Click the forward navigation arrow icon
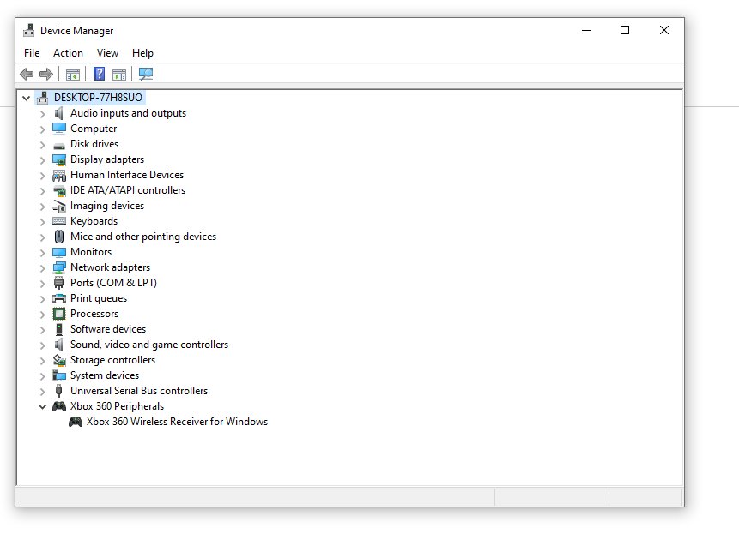The width and height of the screenshot is (739, 534). point(45,74)
